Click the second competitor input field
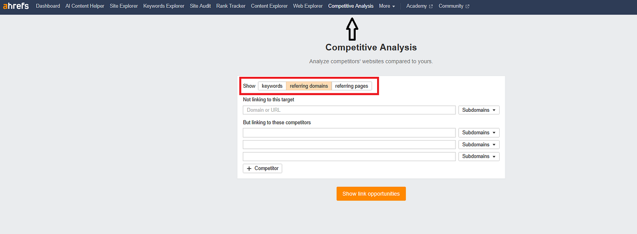 coord(349,145)
